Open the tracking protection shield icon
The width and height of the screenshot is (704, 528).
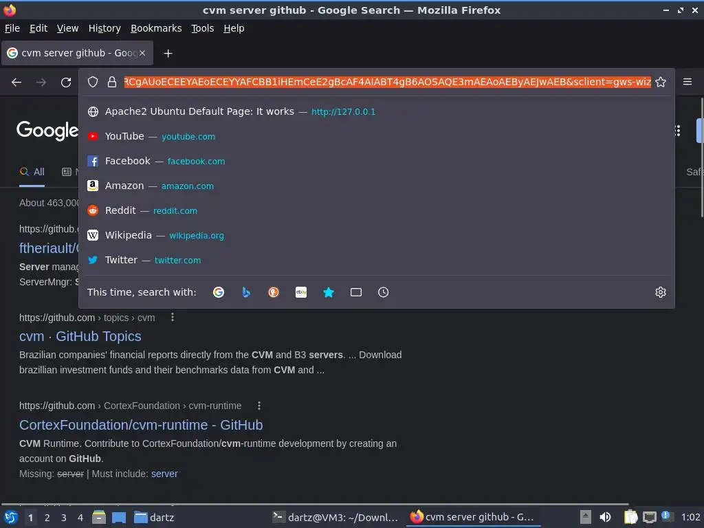click(x=93, y=82)
